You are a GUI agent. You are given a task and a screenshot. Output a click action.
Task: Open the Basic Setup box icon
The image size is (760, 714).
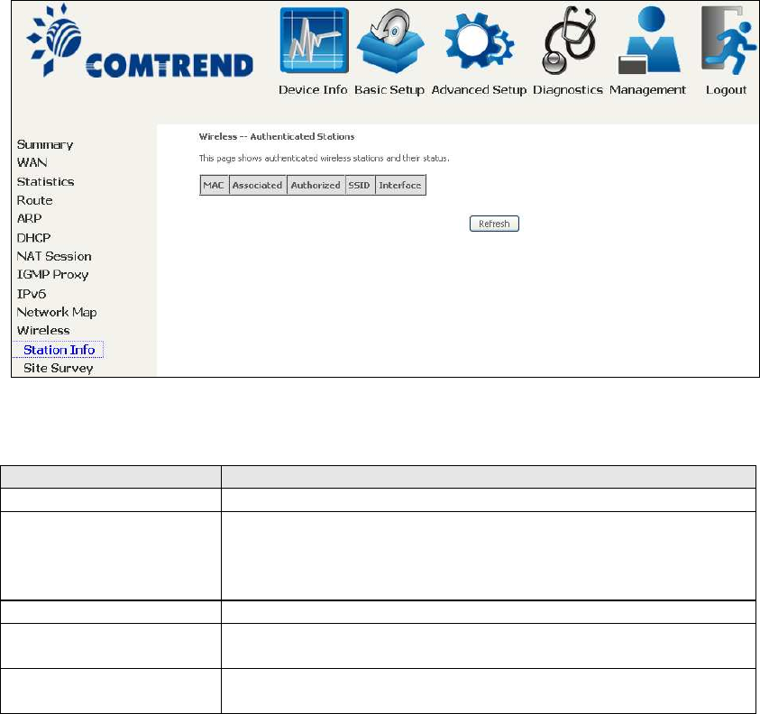pos(390,41)
